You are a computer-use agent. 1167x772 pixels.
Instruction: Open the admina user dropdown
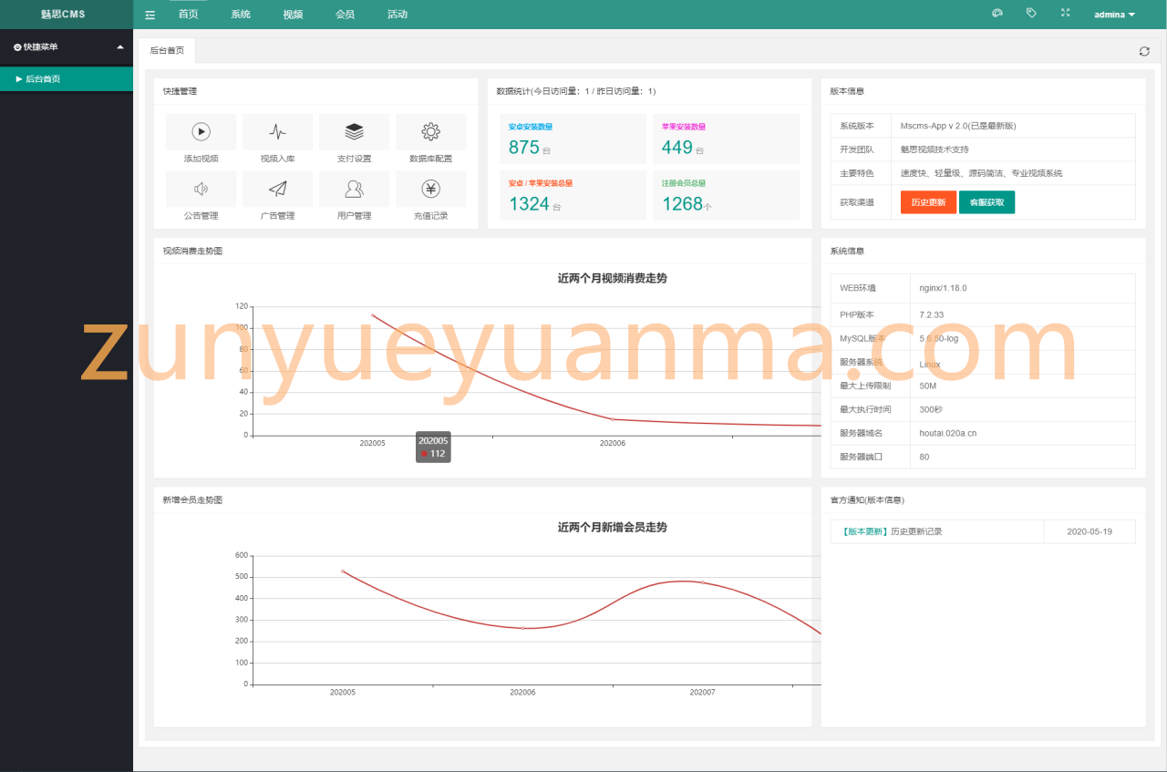(x=1114, y=15)
